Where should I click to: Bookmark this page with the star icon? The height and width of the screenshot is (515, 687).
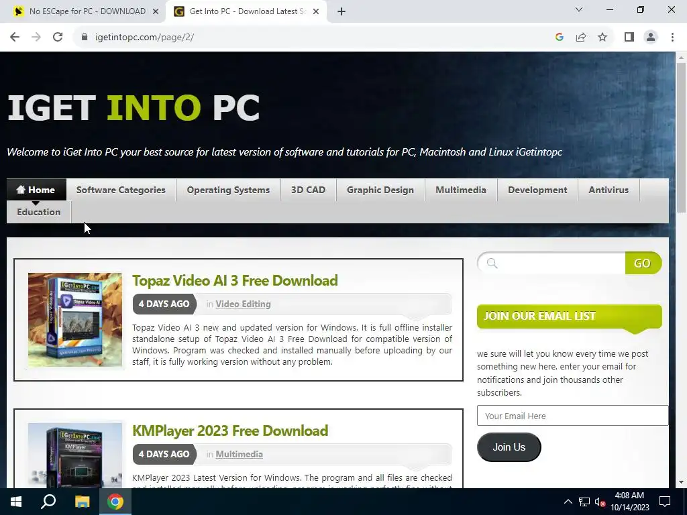602,38
